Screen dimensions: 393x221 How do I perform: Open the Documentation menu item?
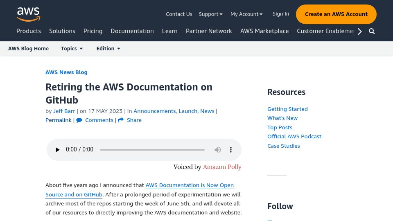click(132, 31)
